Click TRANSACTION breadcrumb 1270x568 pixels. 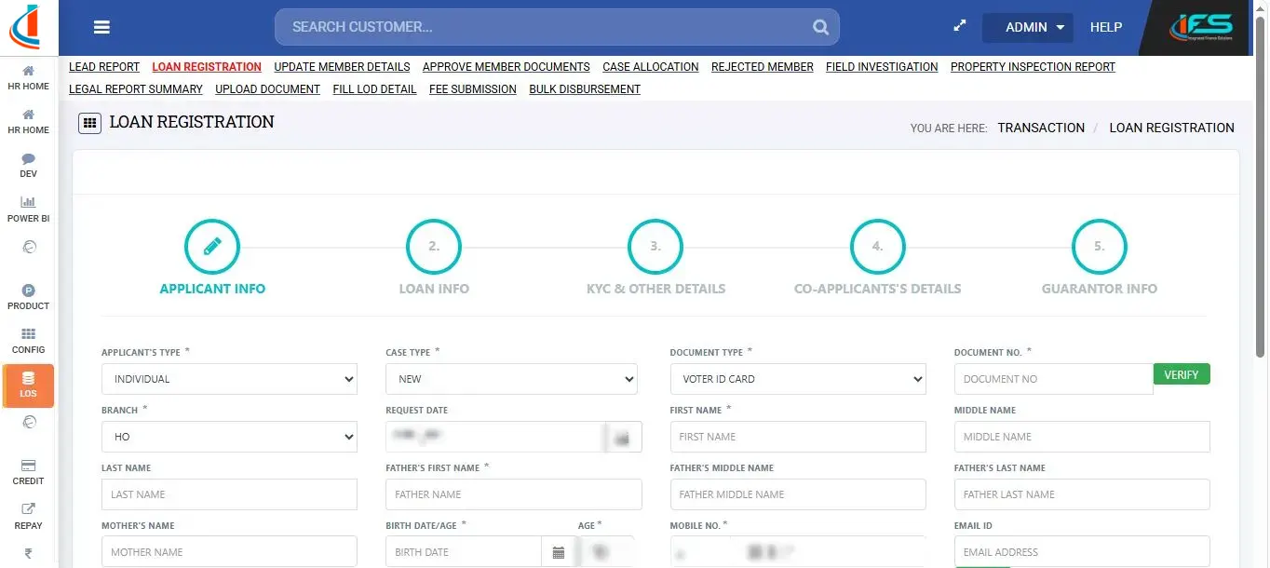[1041, 128]
